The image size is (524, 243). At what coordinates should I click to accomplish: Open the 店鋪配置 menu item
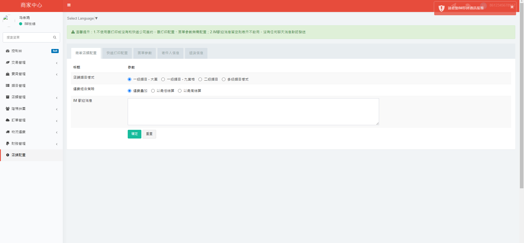click(31, 155)
